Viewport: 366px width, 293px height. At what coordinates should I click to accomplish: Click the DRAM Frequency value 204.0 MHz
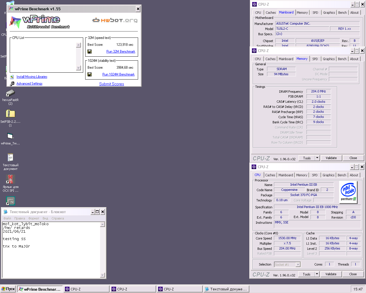point(319,91)
